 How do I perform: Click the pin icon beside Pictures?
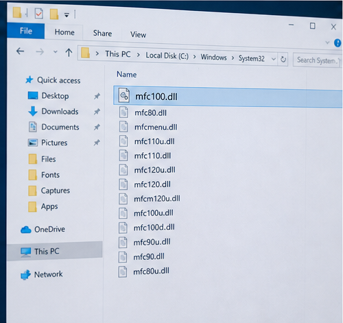click(97, 143)
